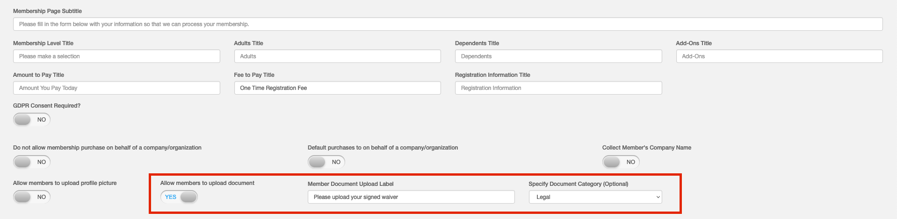Toggle GDPR Consent Required switch
This screenshot has width=897, height=219.
(x=32, y=120)
